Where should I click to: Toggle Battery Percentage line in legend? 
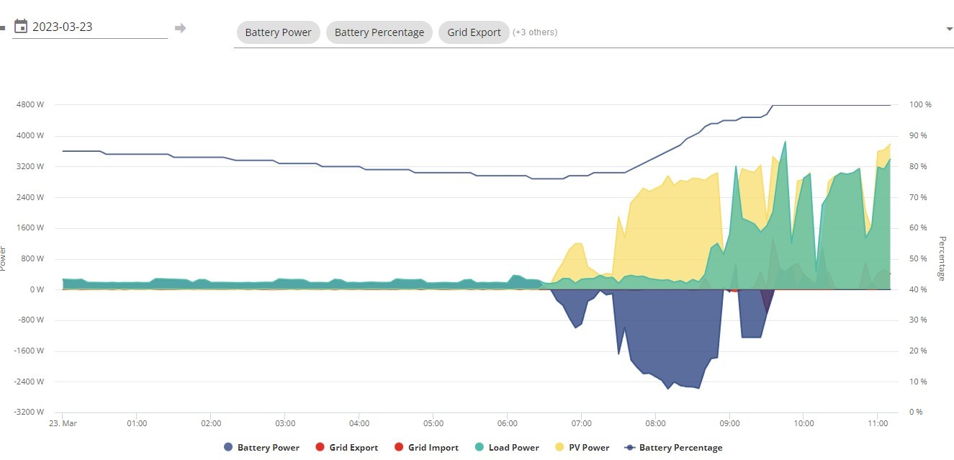(673, 447)
